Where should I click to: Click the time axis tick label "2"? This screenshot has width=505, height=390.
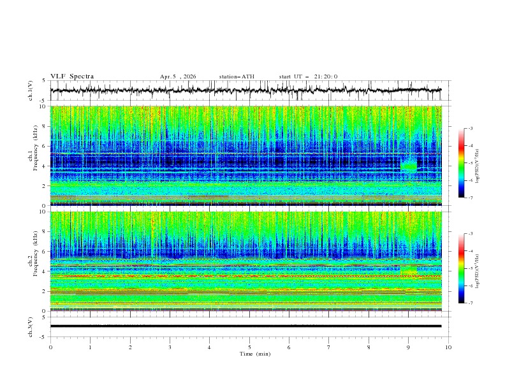tap(130, 347)
